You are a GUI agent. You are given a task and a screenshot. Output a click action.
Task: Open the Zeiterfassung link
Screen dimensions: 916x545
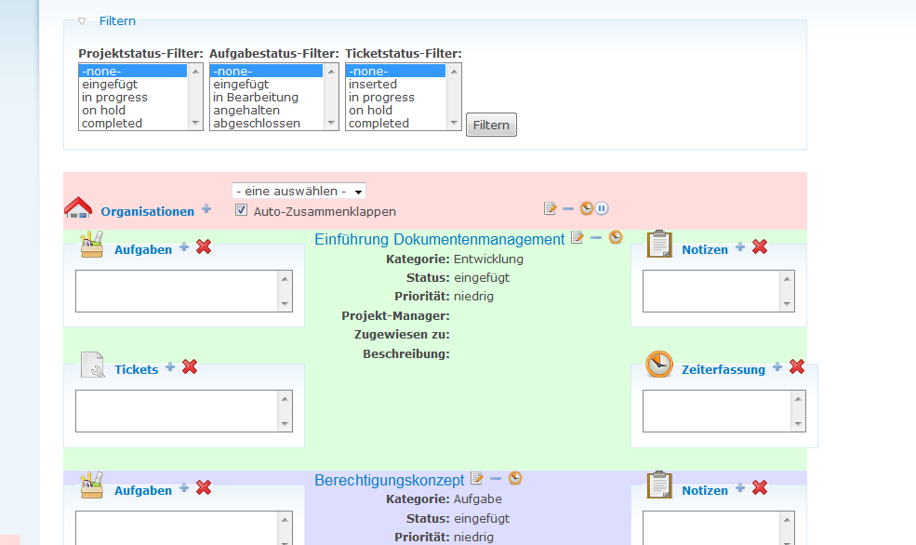tap(724, 369)
